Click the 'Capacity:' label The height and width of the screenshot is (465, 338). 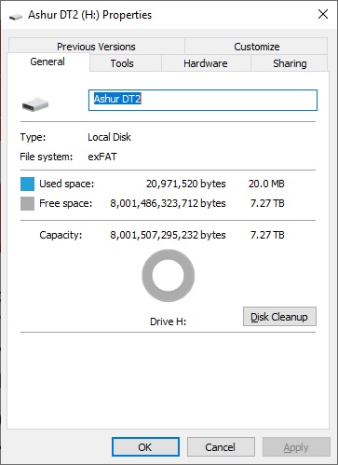[x=61, y=235]
